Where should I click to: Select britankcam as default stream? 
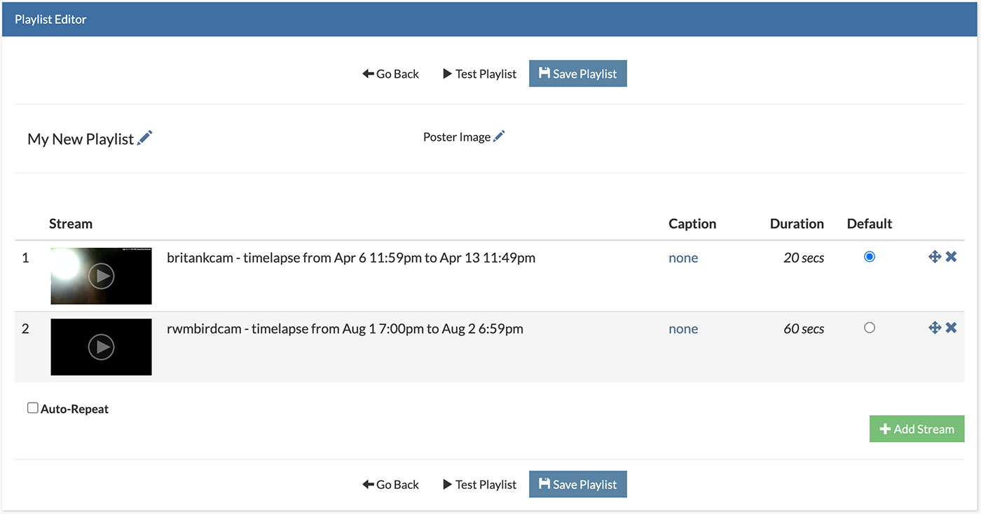click(x=870, y=257)
